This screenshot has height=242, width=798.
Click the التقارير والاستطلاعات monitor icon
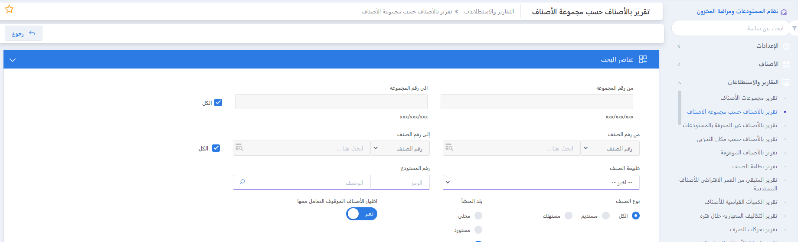pyautogui.click(x=786, y=82)
